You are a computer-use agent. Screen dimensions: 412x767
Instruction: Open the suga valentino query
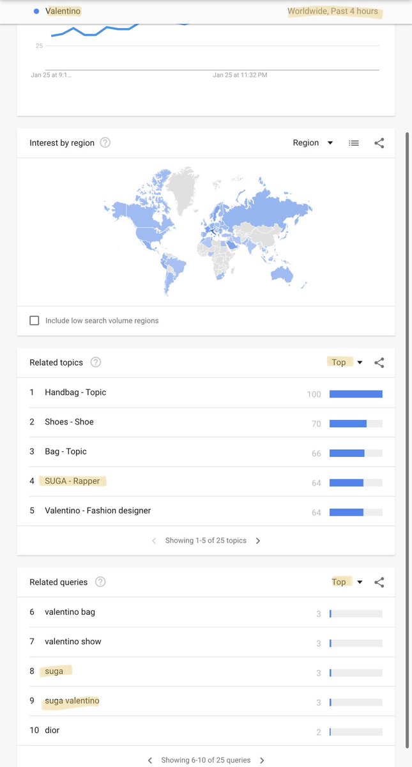tap(72, 701)
